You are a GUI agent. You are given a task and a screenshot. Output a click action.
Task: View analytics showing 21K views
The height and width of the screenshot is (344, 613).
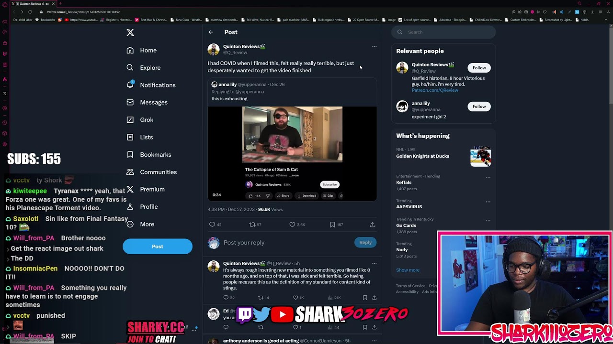coord(335,298)
